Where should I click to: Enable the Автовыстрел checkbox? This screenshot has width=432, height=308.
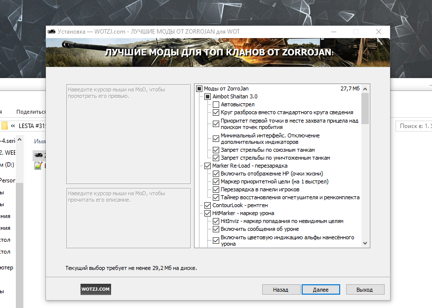pos(216,104)
